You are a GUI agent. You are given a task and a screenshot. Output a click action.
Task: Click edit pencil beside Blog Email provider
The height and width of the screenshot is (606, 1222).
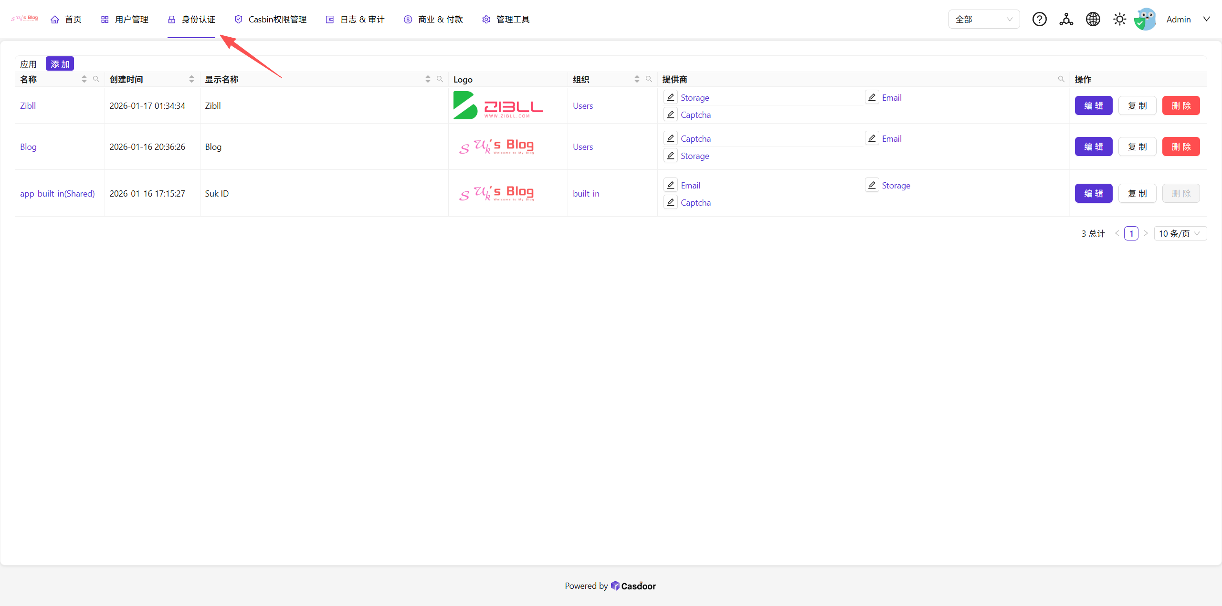tap(872, 138)
